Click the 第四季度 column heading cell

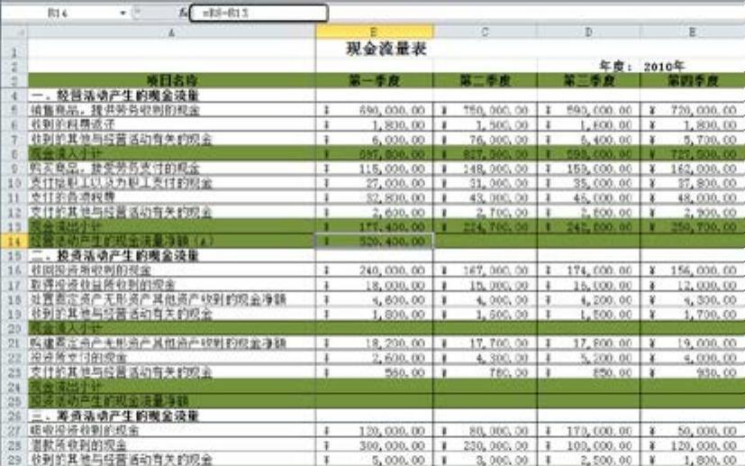coord(692,80)
